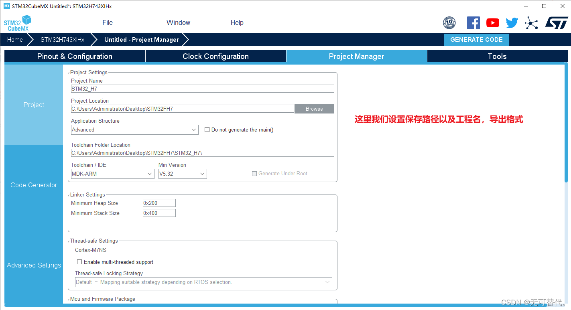Open the Application Structure dropdown
This screenshot has height=310, width=571.
point(134,130)
